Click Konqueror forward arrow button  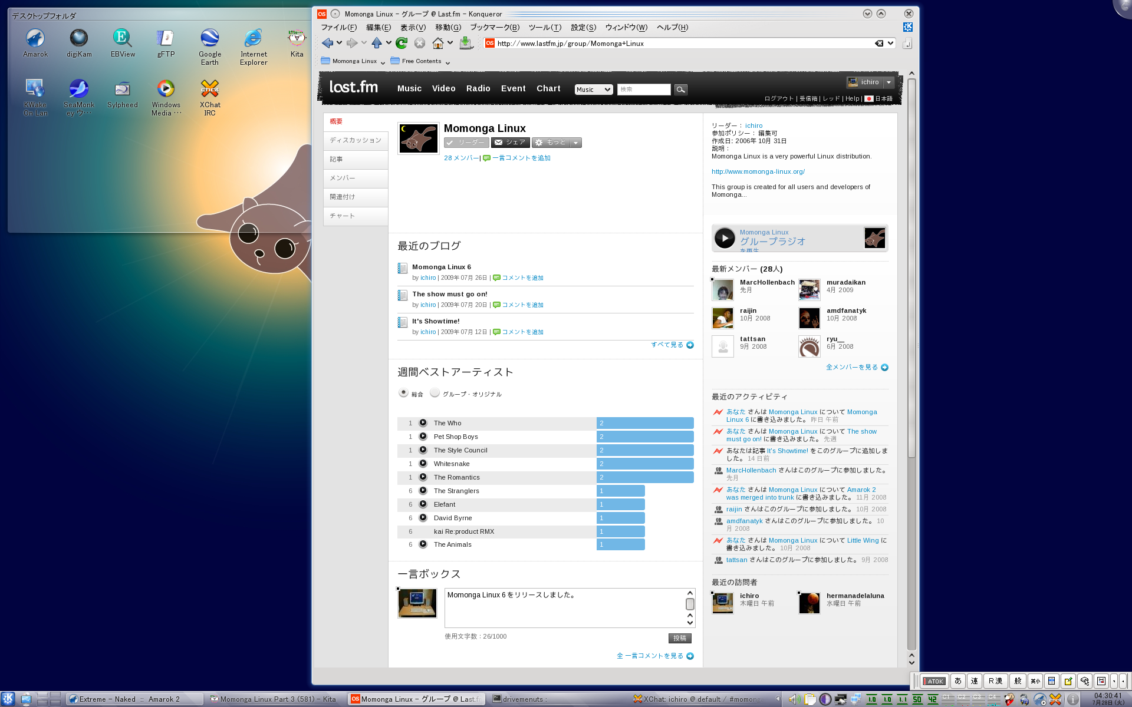pyautogui.click(x=352, y=42)
